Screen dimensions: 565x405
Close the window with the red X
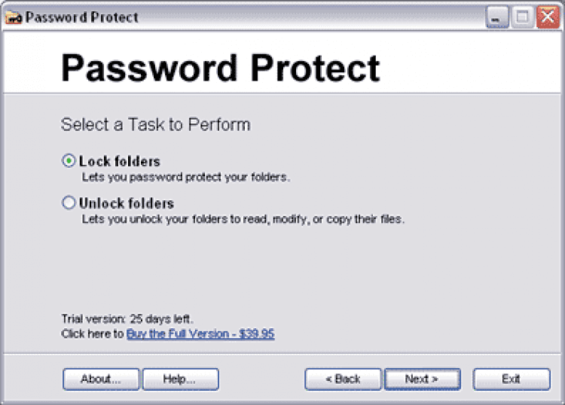click(x=548, y=17)
